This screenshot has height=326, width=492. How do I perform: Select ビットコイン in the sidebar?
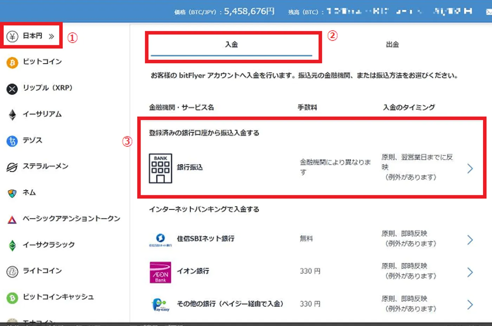(43, 62)
